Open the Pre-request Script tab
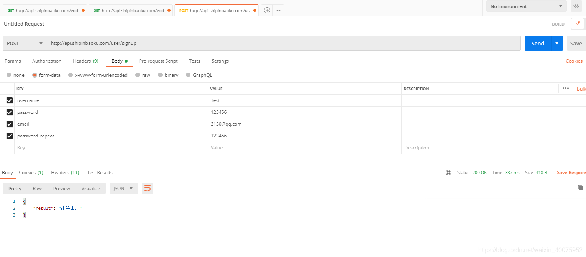This screenshot has height=257, width=586. click(158, 61)
